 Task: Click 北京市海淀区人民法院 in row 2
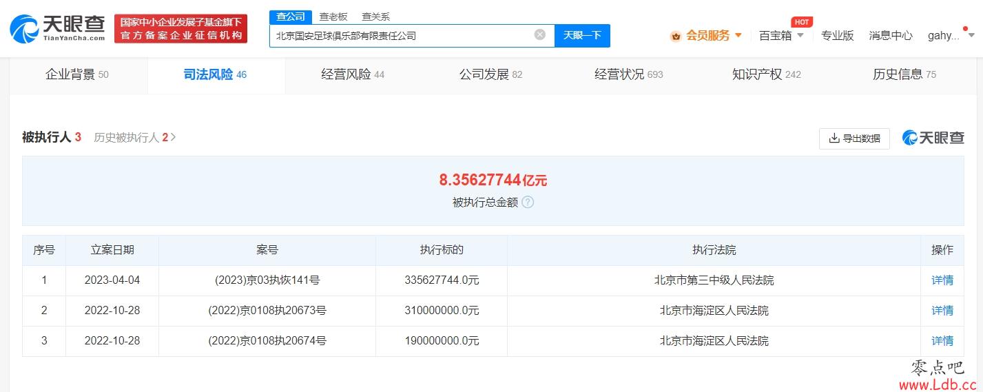(714, 311)
